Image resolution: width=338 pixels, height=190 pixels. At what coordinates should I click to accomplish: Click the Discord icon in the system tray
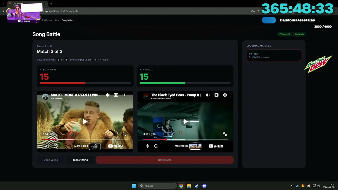click(x=309, y=186)
